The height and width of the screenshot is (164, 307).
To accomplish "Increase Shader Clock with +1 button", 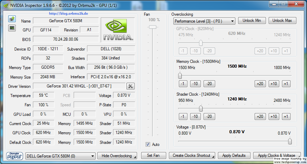I will (286, 117).
